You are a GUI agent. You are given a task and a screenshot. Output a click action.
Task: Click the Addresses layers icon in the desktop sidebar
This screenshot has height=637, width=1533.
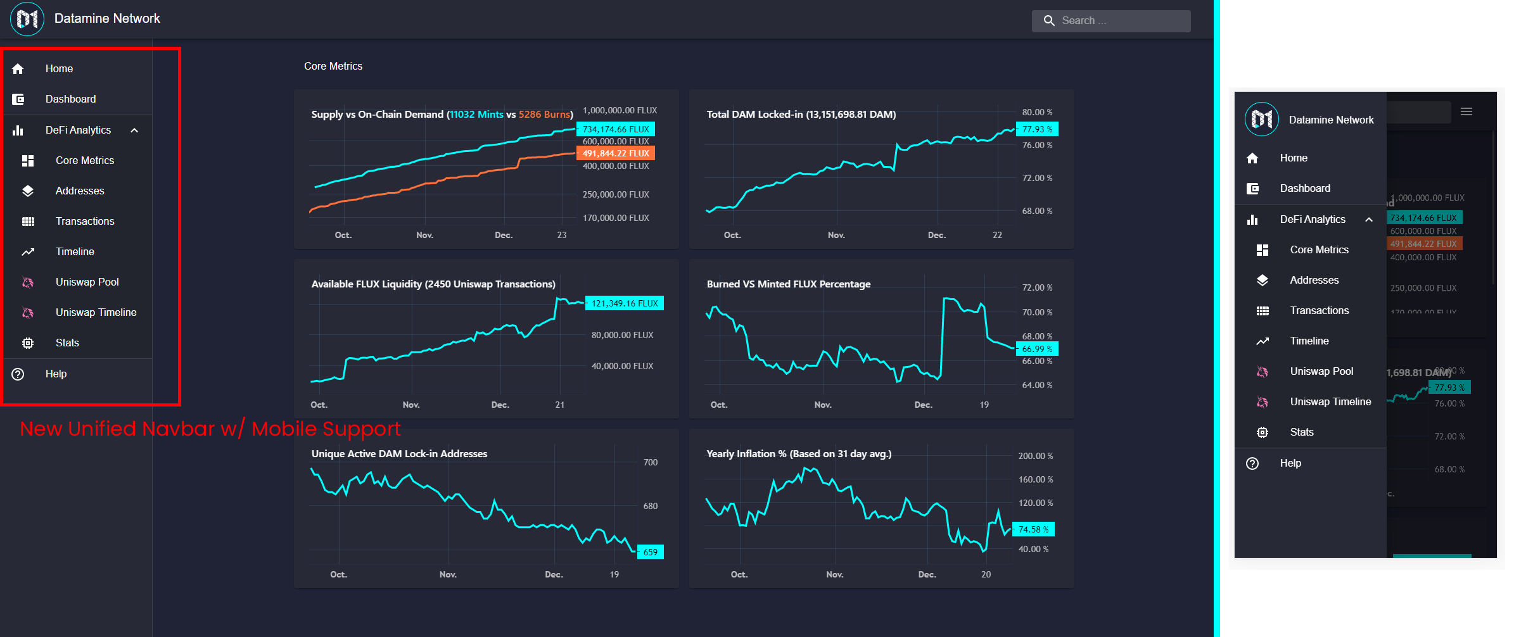(28, 191)
